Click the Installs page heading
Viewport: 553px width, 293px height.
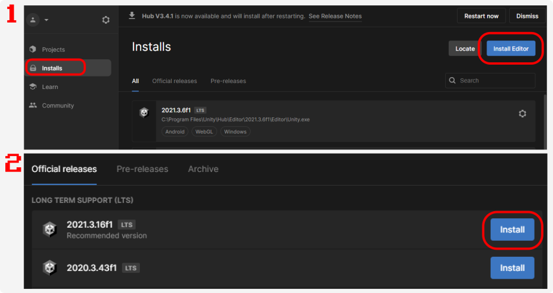[x=151, y=47]
